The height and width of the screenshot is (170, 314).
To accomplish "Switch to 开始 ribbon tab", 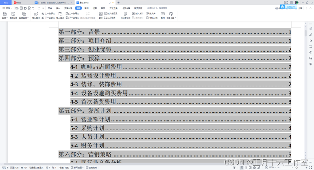I will (50, 8).
